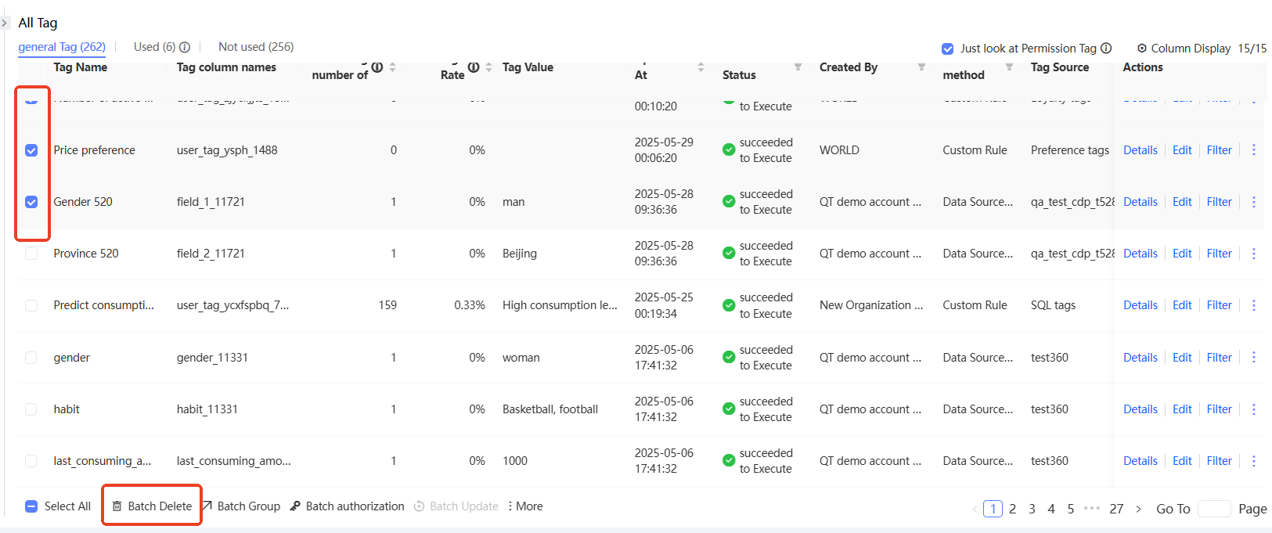
Task: Click the Batch Delete trash icon
Action: [117, 506]
